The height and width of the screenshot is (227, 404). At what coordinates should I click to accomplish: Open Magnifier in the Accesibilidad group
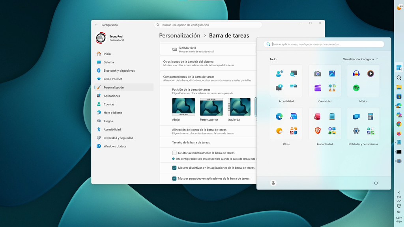[x=294, y=74]
